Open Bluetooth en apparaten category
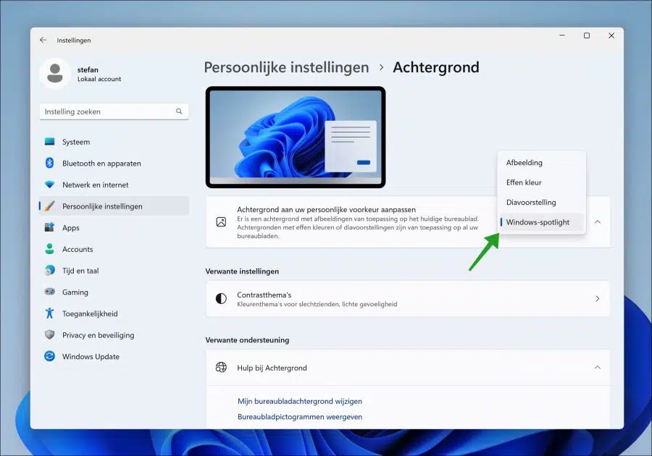Viewport: 652px width, 456px height. coord(114,163)
